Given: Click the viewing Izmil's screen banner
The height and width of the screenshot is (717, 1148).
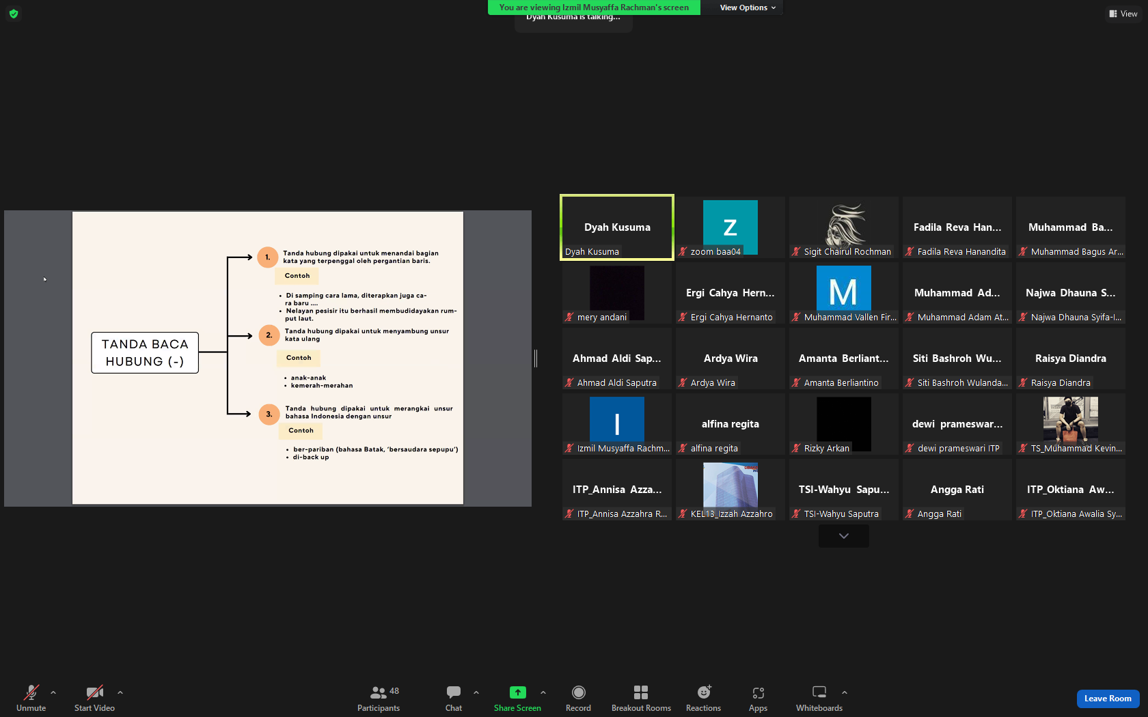Looking at the screenshot, I should [x=594, y=8].
